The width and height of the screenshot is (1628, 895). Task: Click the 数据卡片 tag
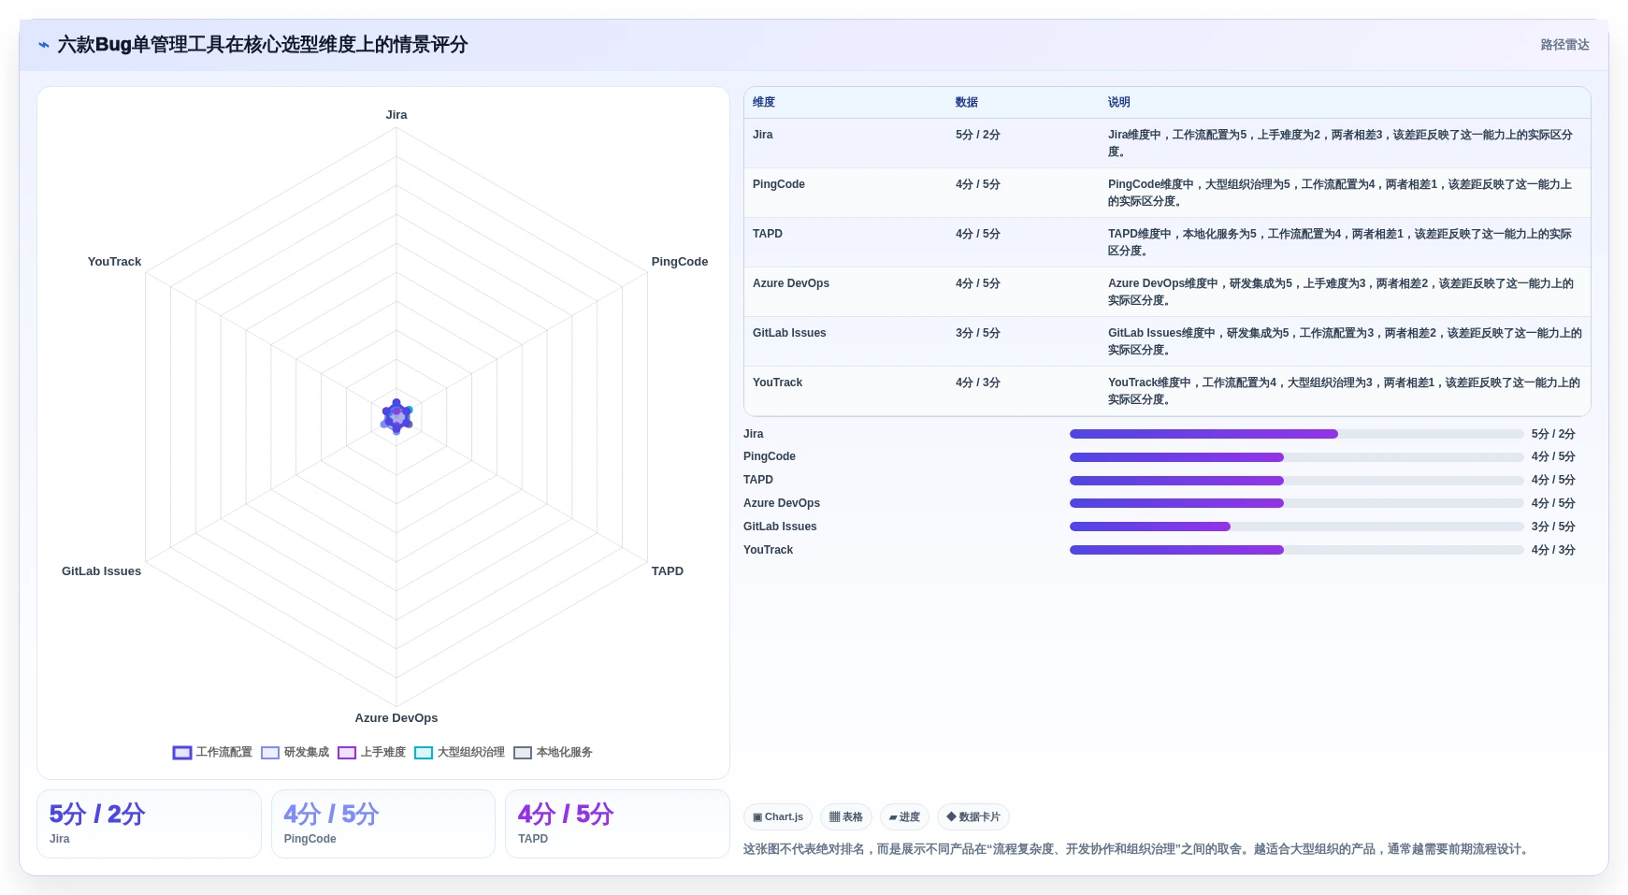click(973, 817)
